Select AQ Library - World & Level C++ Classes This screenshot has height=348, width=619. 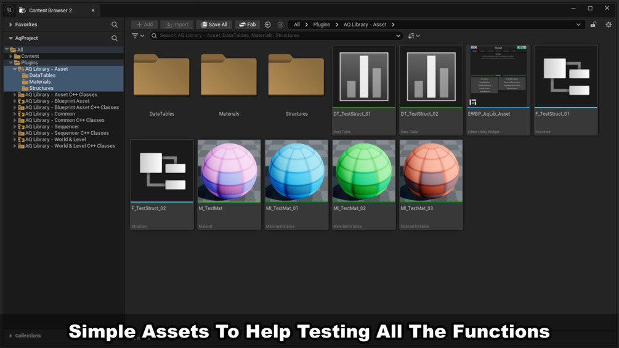(x=70, y=146)
